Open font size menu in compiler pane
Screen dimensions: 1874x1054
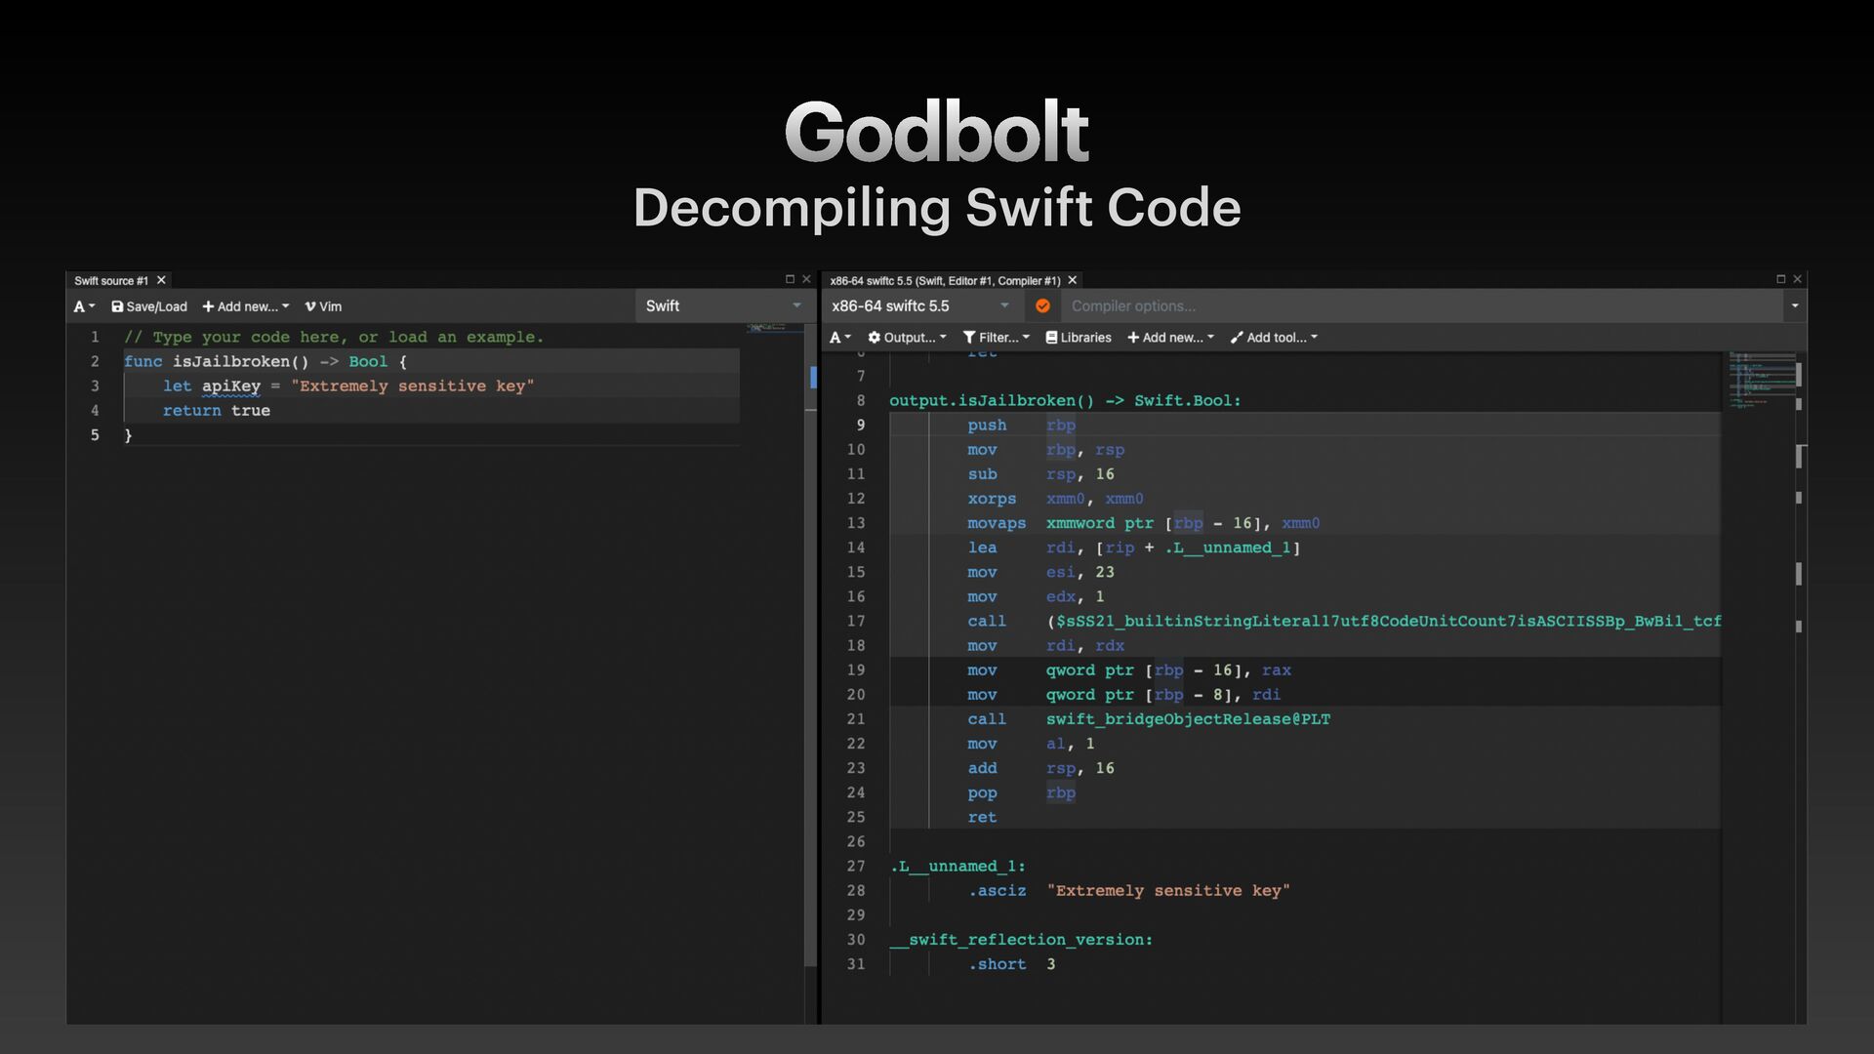pyautogui.click(x=840, y=338)
